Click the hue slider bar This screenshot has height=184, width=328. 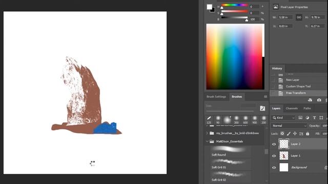tap(235, 5)
